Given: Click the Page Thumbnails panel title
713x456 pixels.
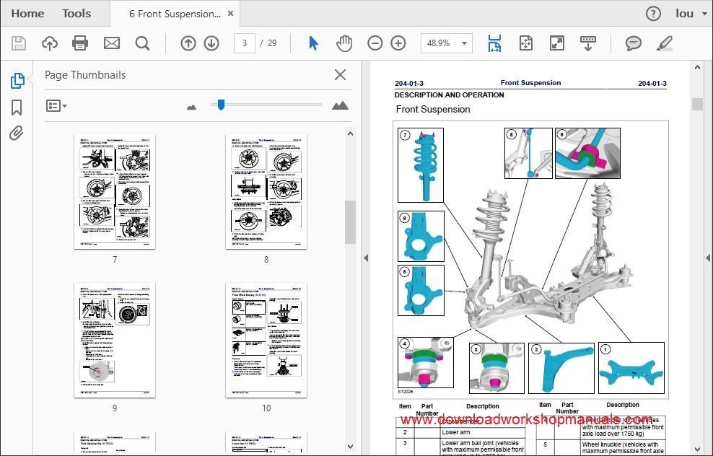Looking at the screenshot, I should tap(85, 75).
